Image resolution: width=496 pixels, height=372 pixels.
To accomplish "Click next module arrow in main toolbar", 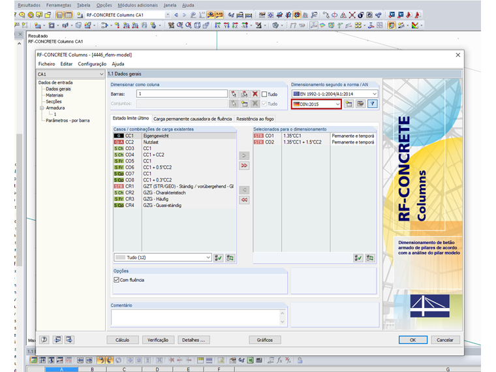I will point(184,15).
